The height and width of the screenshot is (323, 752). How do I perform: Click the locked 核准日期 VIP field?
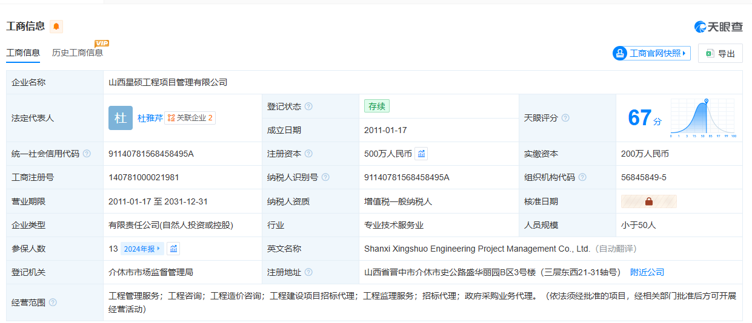(x=648, y=201)
